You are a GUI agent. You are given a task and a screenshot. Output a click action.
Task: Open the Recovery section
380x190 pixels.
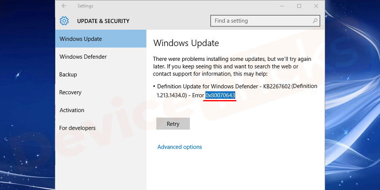click(x=101, y=92)
